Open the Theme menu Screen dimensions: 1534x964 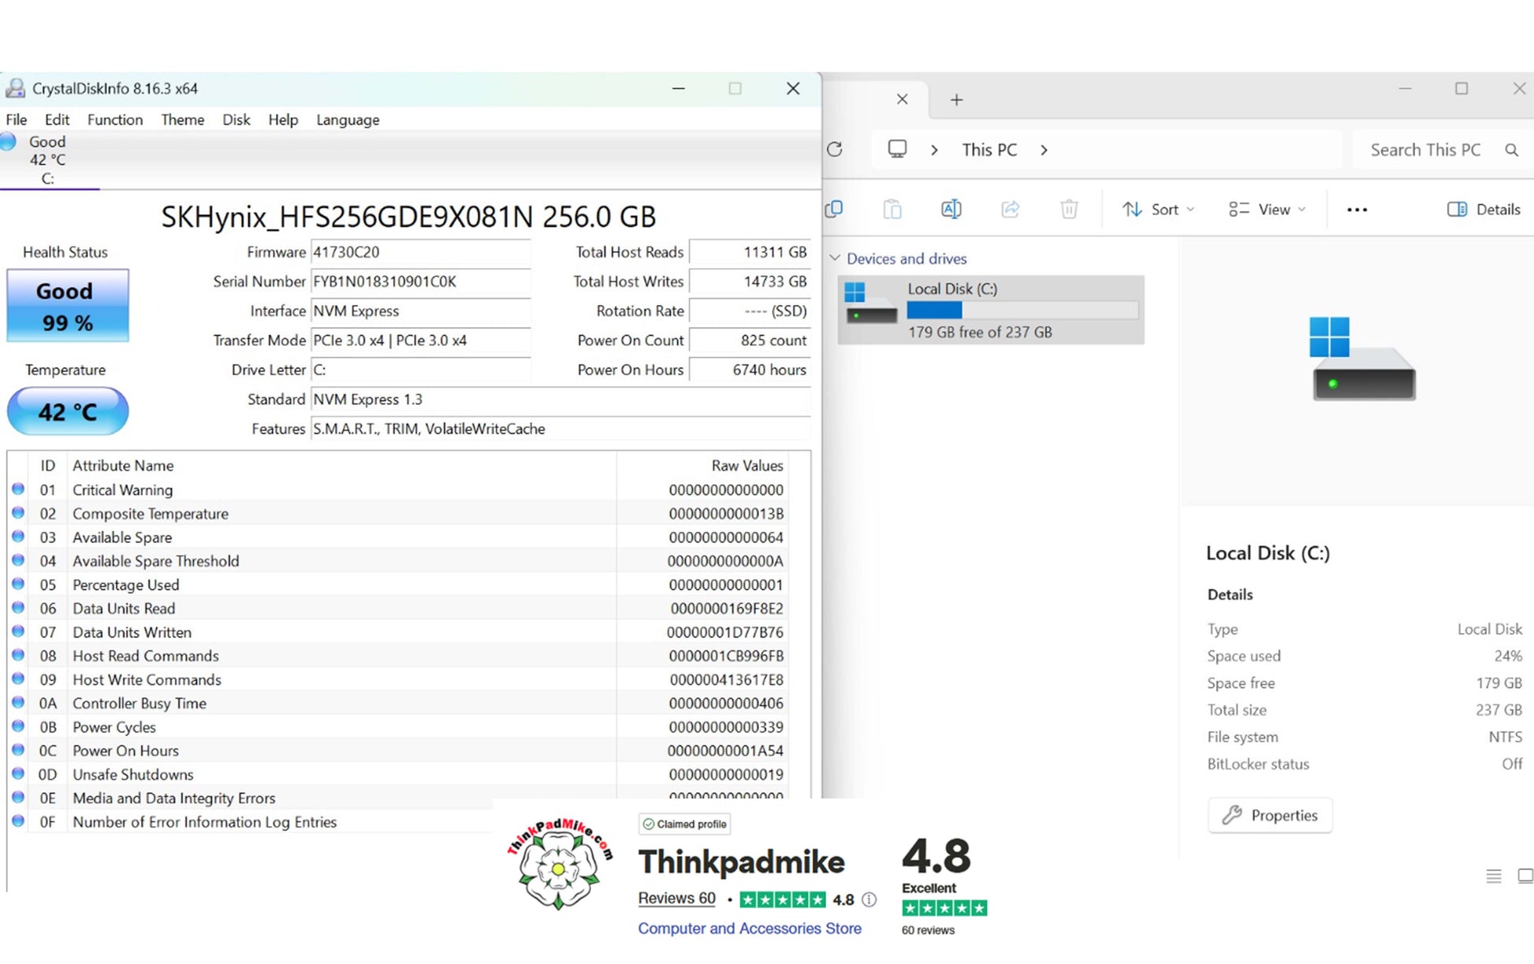coord(183,120)
